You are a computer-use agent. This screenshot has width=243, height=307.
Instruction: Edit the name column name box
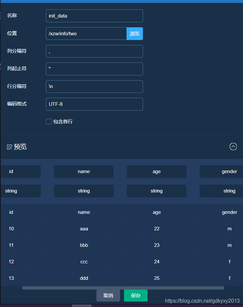point(84,171)
